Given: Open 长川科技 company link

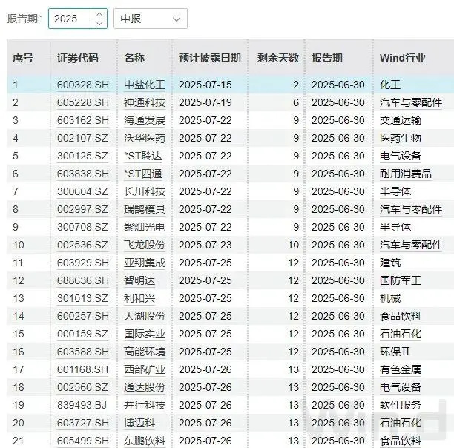Looking at the screenshot, I should [145, 191].
